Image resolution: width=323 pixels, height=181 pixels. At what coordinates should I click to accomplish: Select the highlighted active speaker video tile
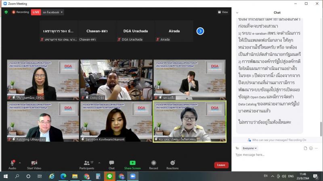tap(189, 121)
